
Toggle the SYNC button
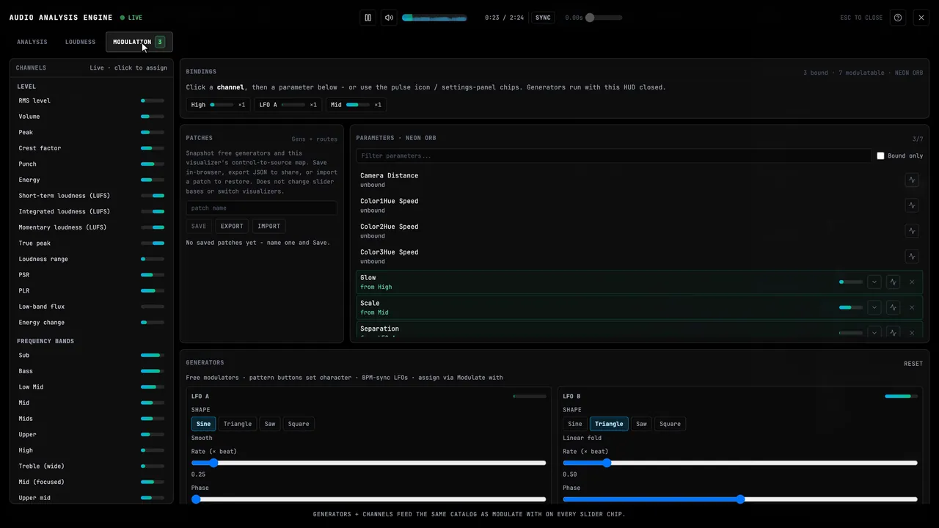(543, 18)
